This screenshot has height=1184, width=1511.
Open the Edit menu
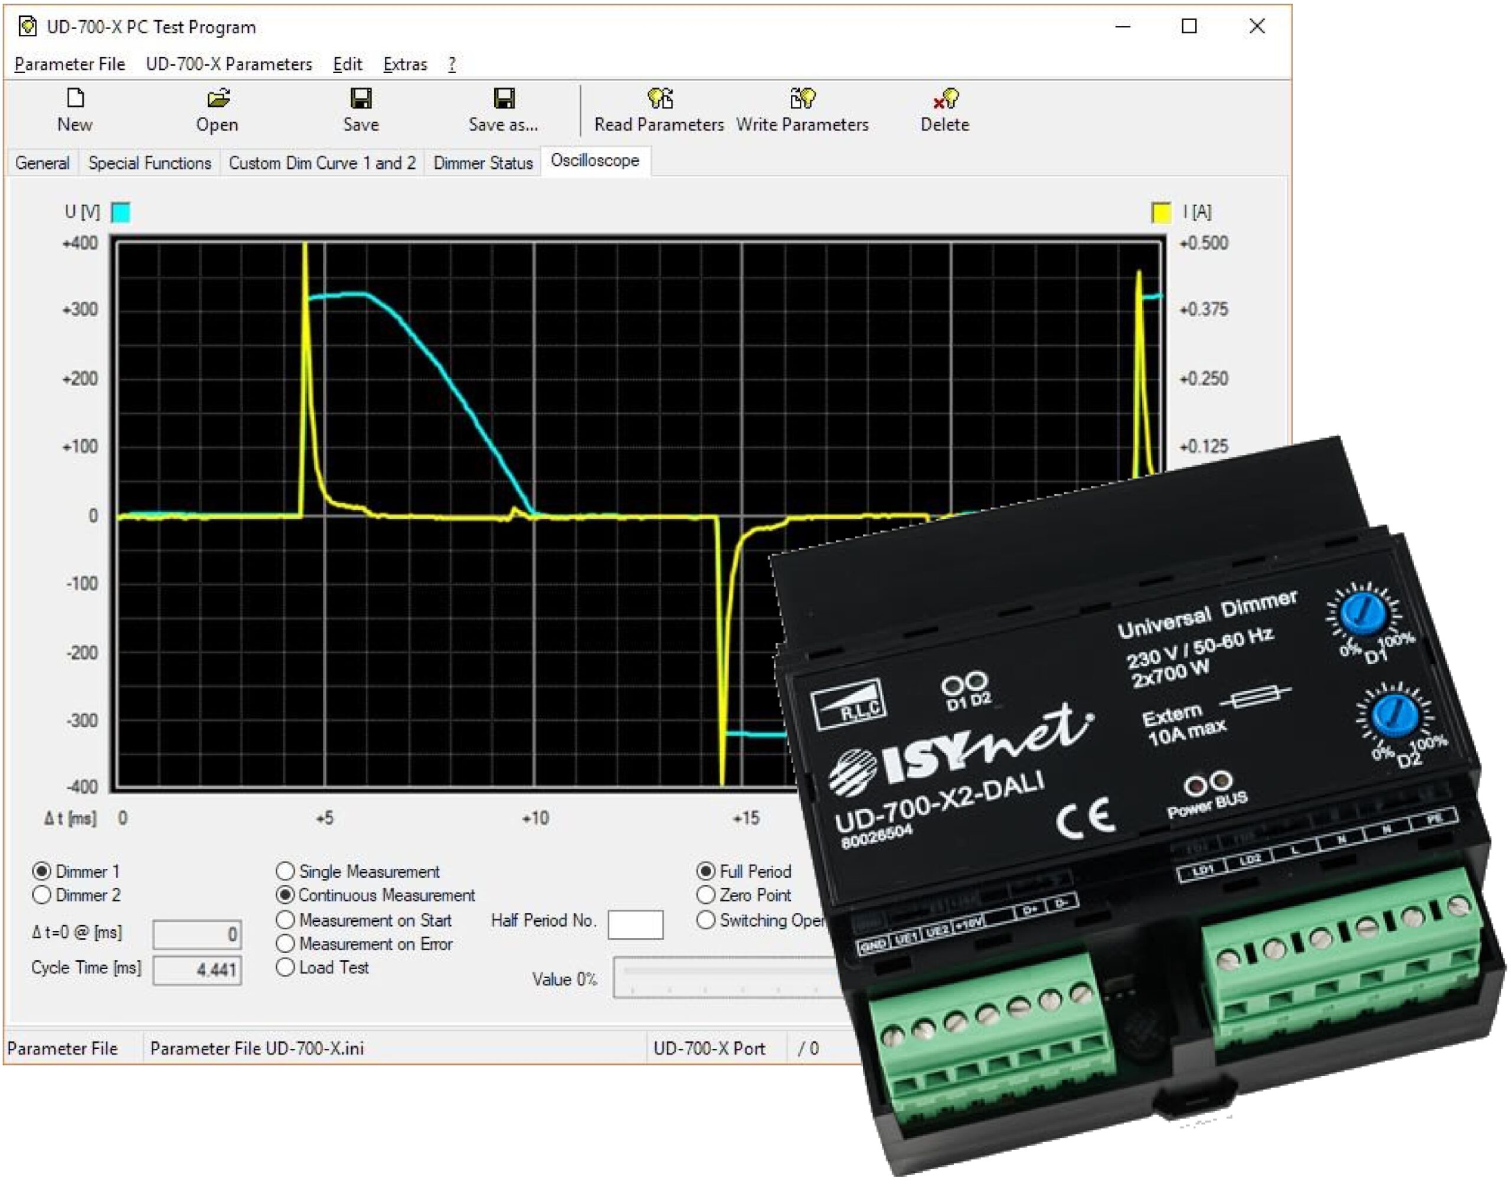347,64
